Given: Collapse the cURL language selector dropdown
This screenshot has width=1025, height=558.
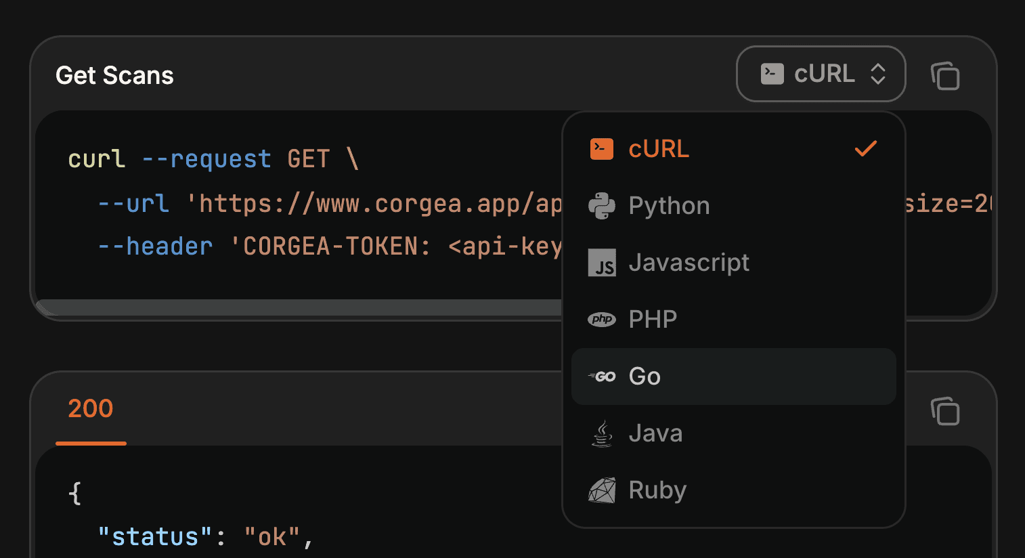Looking at the screenshot, I should tap(821, 74).
